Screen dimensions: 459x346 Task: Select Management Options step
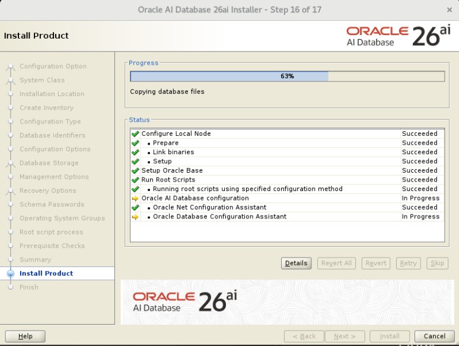54,177
